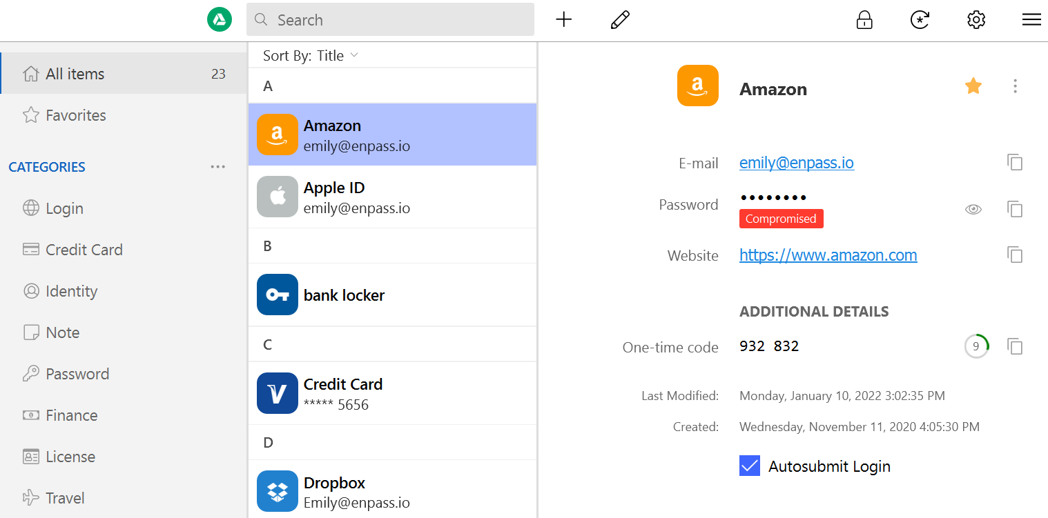Copy the E-mail field value
Screen dimensions: 1048x518
pyautogui.click(x=1014, y=163)
